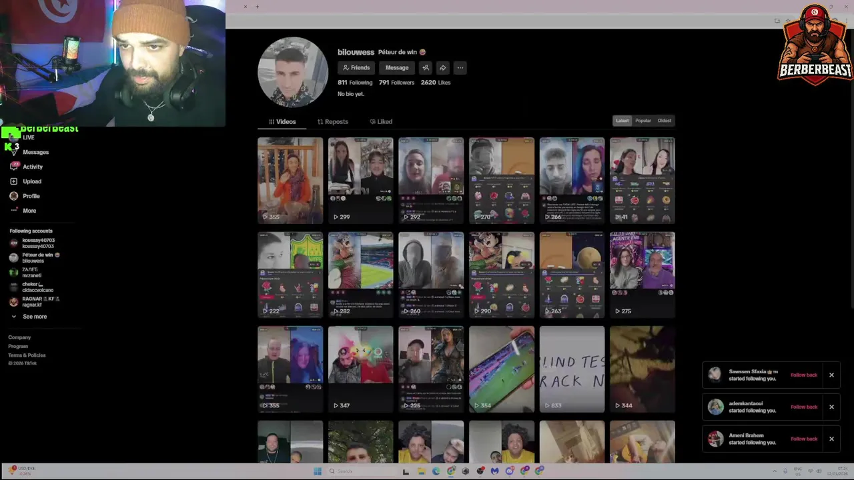This screenshot has height=480, width=854.
Task: Open the video with 260 views
Action: [431, 275]
